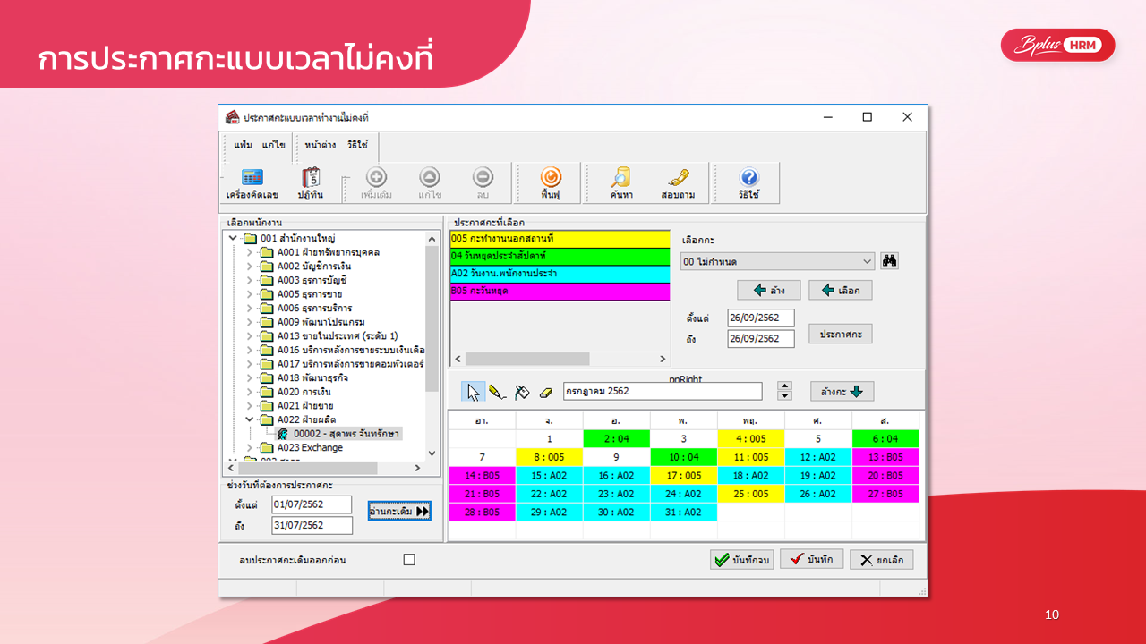Click calendar cell 2 : 04
1146x644 pixels.
click(616, 439)
